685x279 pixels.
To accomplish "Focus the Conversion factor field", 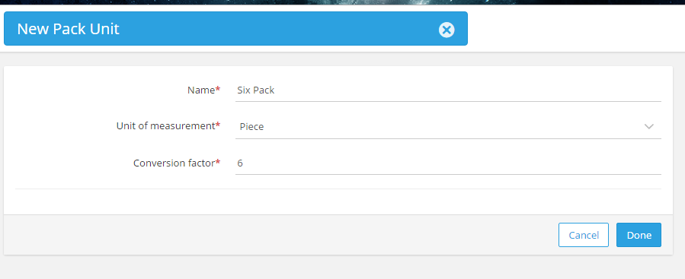I will point(448,163).
